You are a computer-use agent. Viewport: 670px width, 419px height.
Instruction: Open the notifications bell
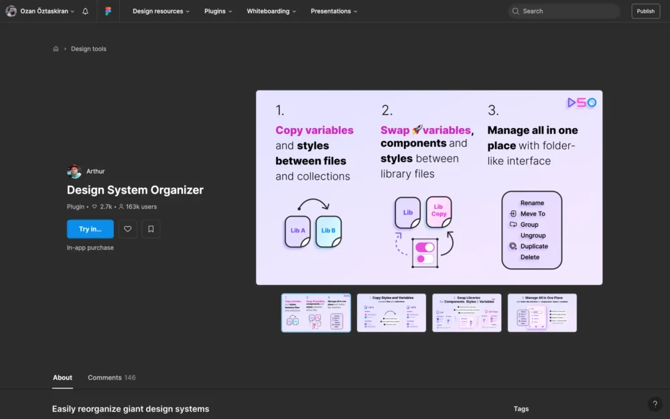point(85,11)
